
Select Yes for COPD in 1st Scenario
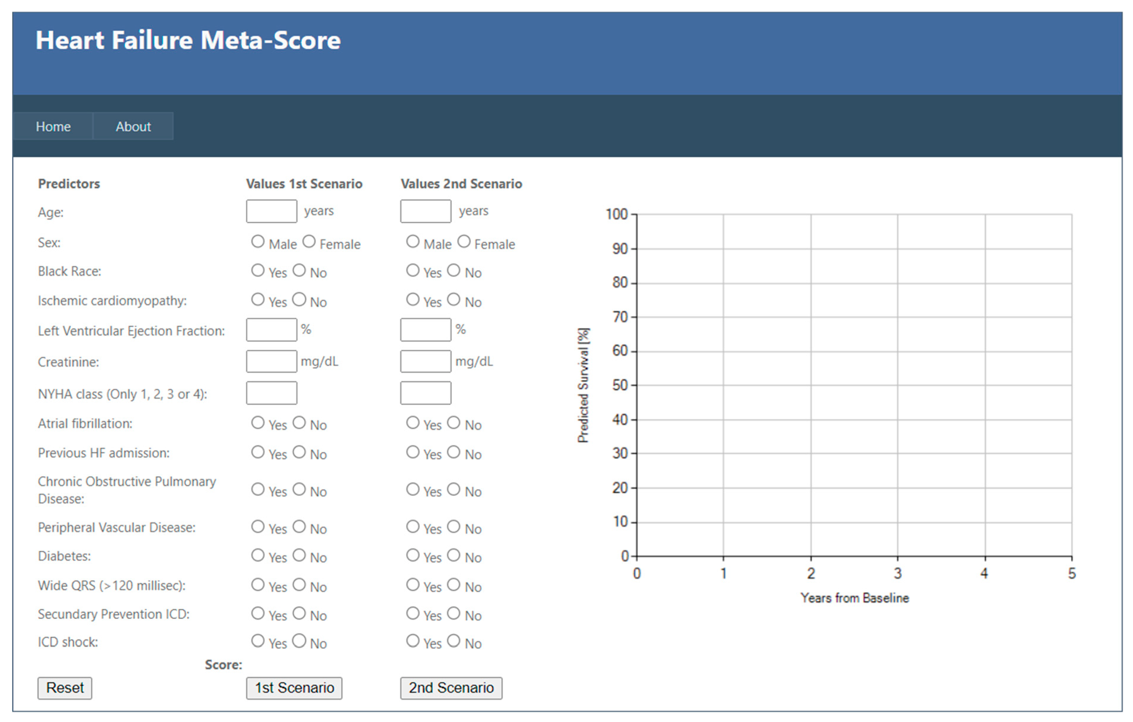pyautogui.click(x=257, y=489)
